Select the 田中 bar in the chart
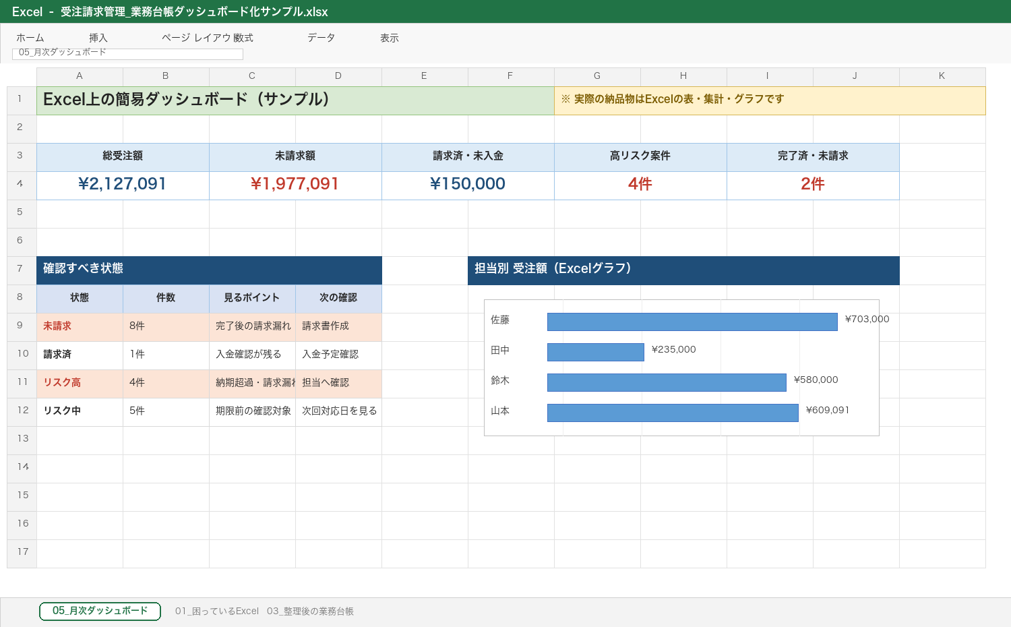 (x=596, y=352)
